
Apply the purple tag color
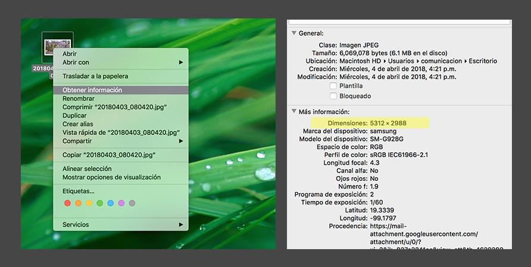point(121,203)
